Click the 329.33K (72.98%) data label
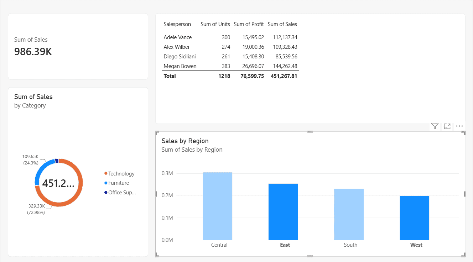The image size is (473, 262). (x=36, y=209)
